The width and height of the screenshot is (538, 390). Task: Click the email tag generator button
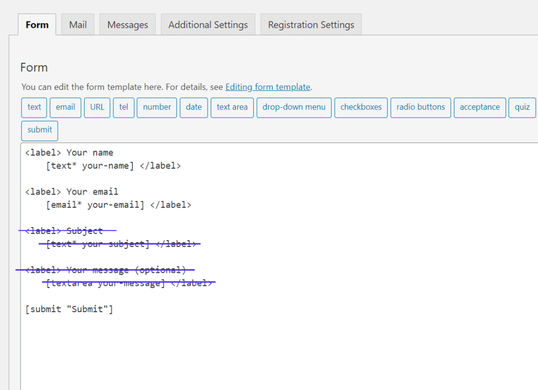66,107
